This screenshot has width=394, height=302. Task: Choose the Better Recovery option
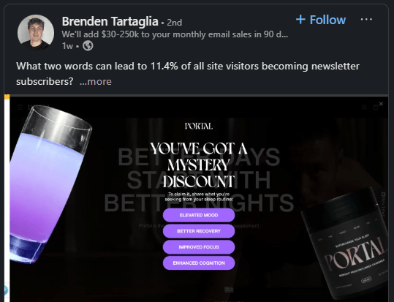point(199,231)
